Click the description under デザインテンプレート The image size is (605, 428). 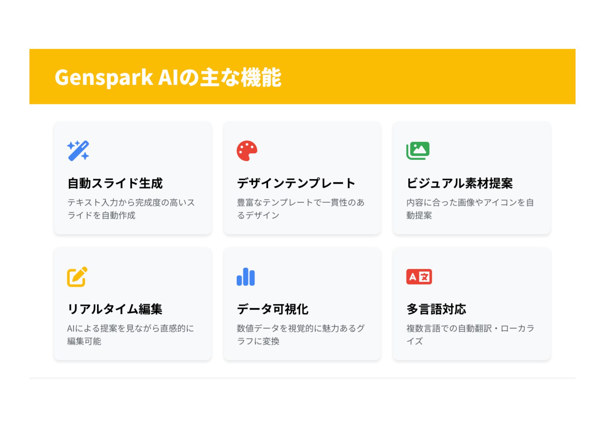300,209
